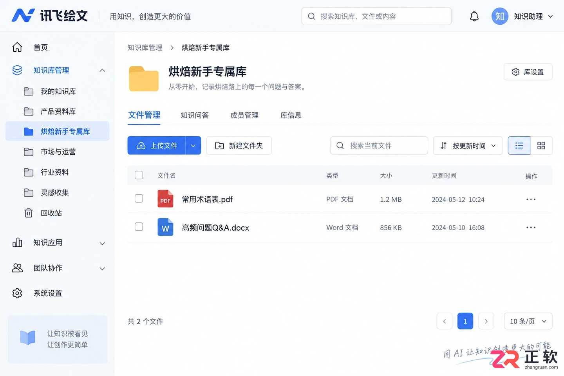Switch to the 文件管理 tab
This screenshot has width=564, height=376.
(x=144, y=115)
